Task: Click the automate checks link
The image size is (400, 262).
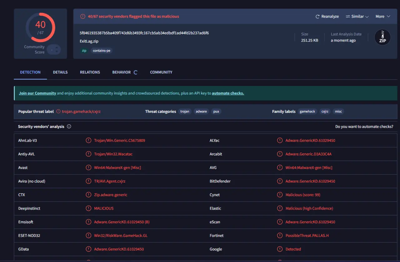Action: click(228, 93)
